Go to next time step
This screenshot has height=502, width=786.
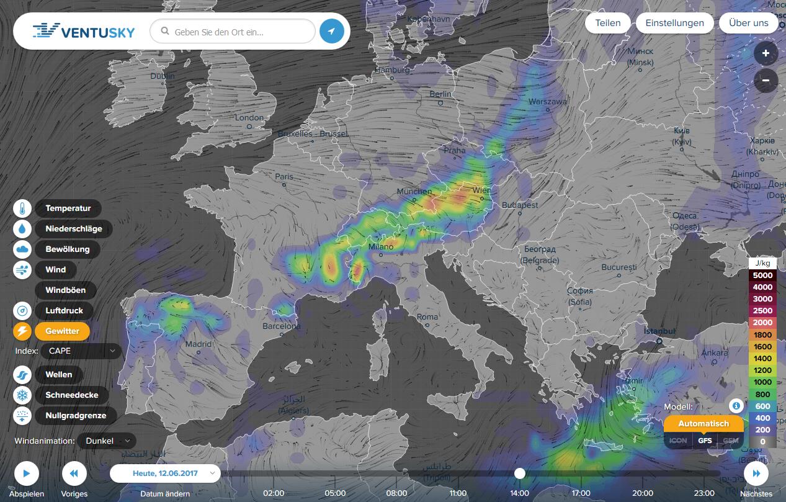(756, 473)
